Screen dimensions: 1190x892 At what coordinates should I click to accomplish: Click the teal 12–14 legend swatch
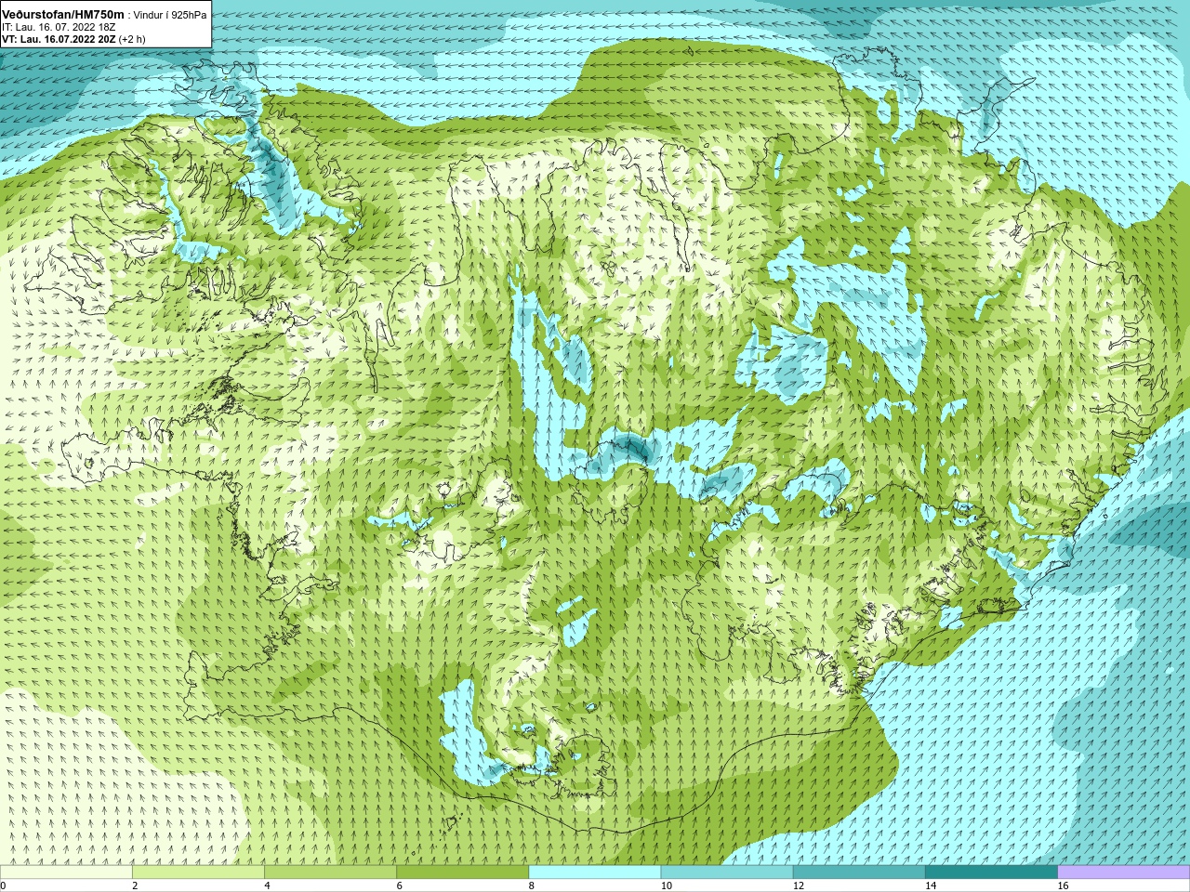(x=859, y=872)
